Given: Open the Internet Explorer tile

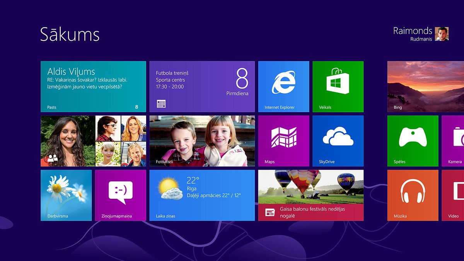Looking at the screenshot, I should coord(283,87).
